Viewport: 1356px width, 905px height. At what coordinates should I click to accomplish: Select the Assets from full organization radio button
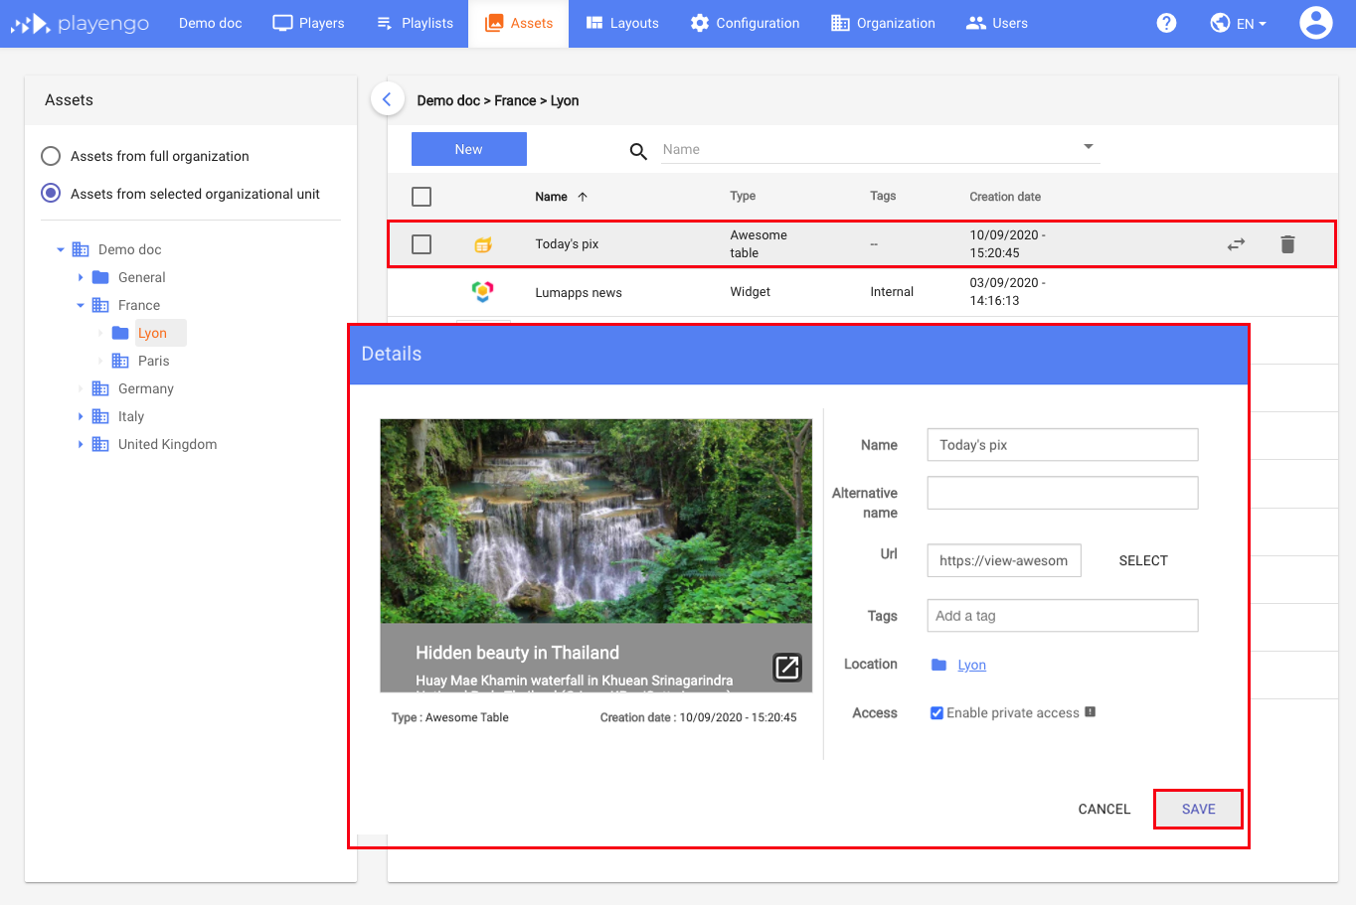coord(50,155)
